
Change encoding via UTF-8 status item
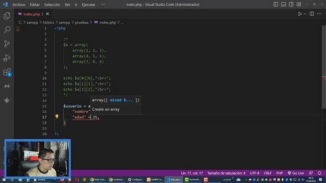255,173
